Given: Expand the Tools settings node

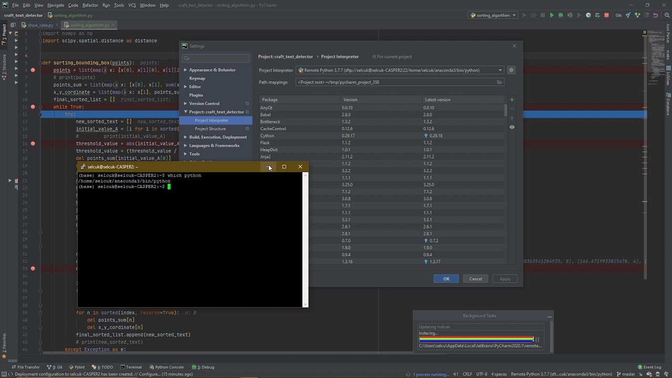Looking at the screenshot, I should click(185, 154).
